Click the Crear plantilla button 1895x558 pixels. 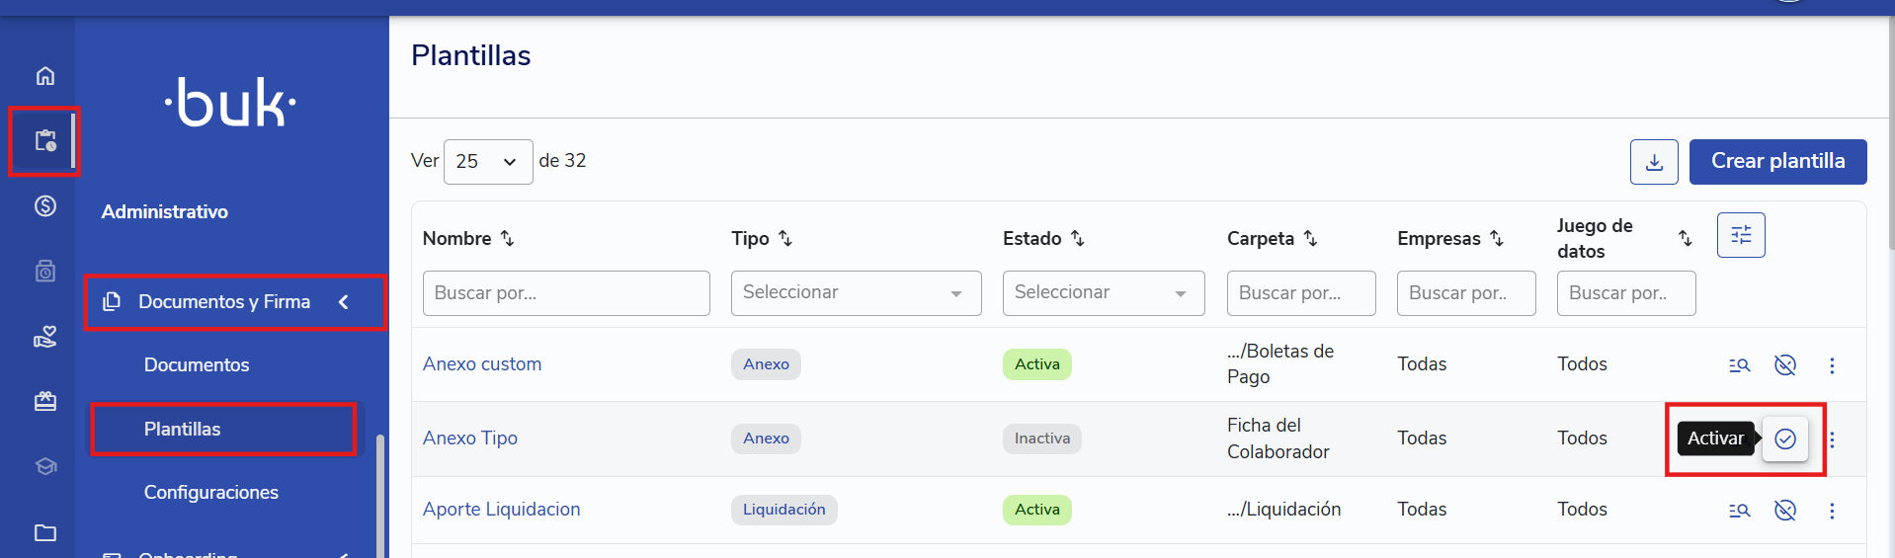(1777, 162)
